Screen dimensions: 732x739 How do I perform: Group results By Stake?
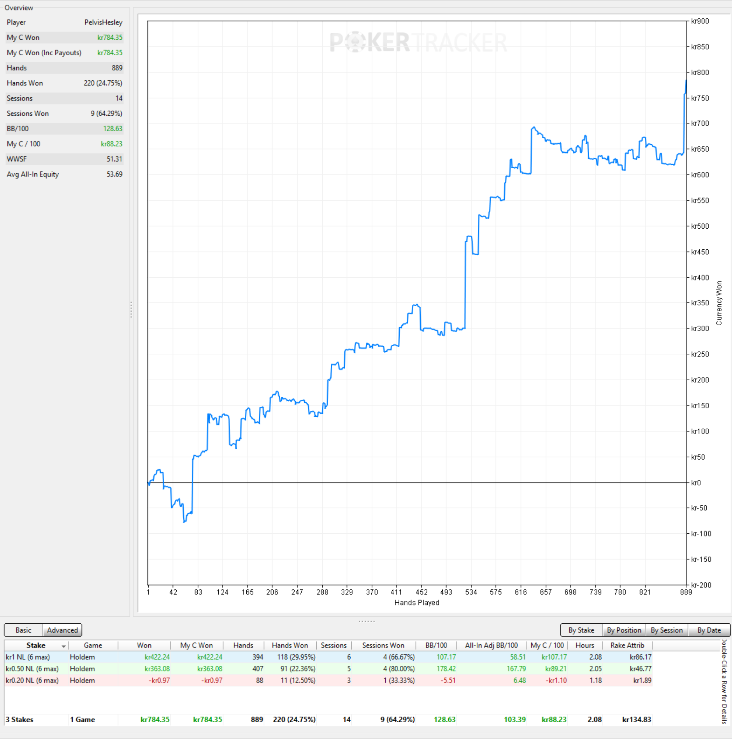(x=581, y=630)
